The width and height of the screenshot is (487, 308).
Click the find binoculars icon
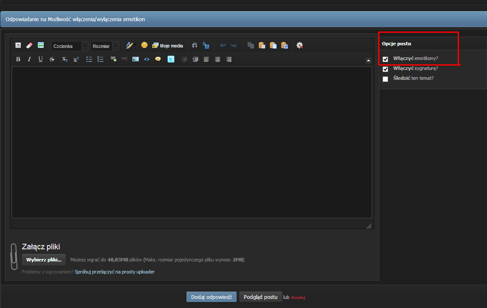pos(195,46)
